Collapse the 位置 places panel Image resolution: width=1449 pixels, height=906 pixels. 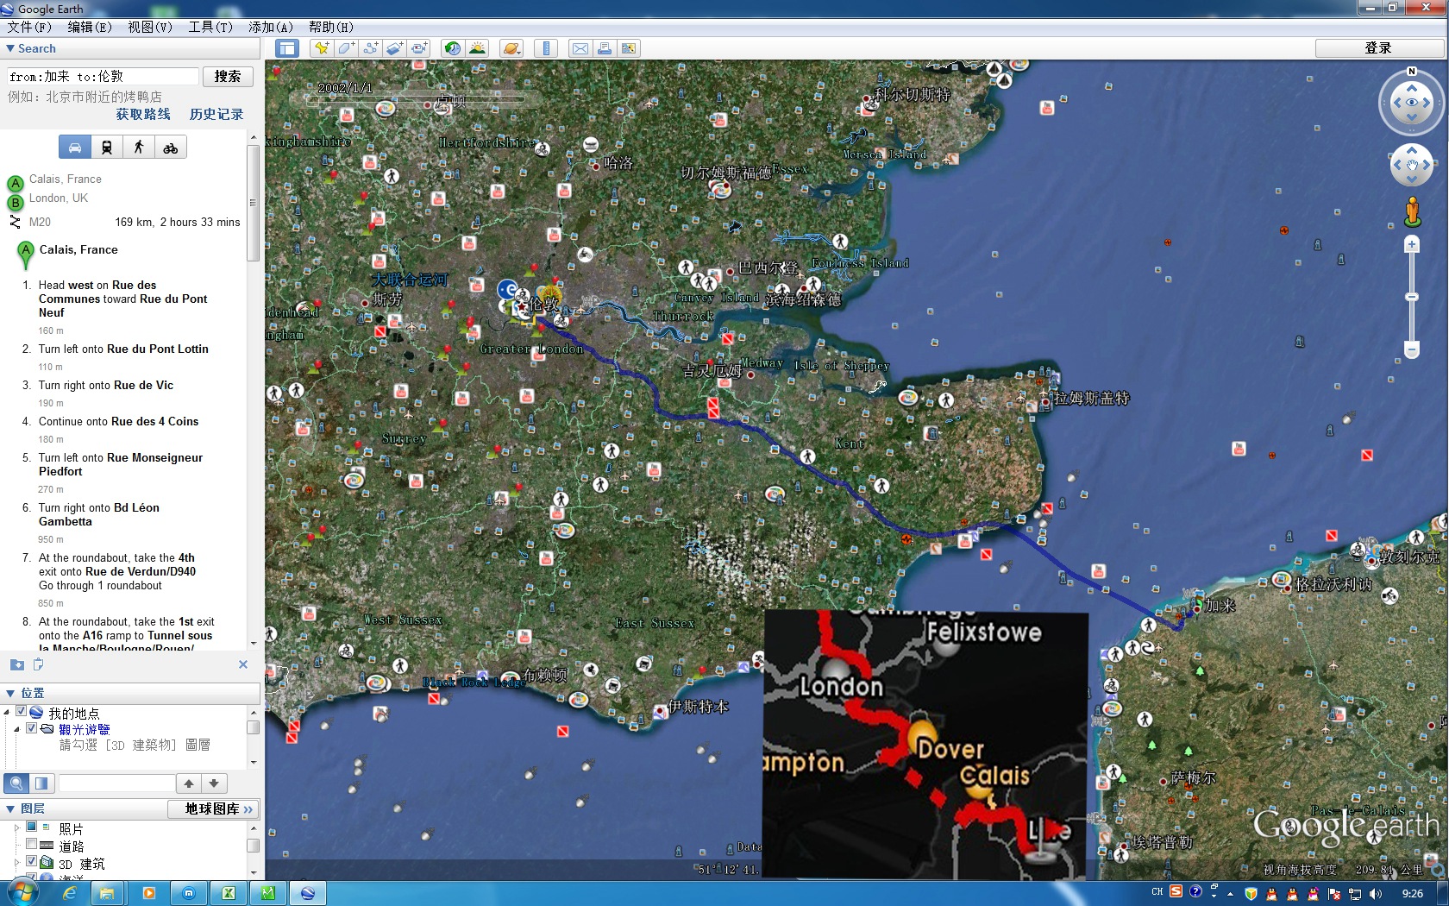(x=10, y=693)
